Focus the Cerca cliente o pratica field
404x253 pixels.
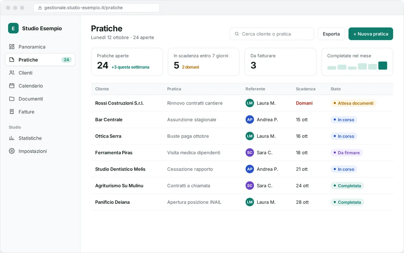coord(272,34)
